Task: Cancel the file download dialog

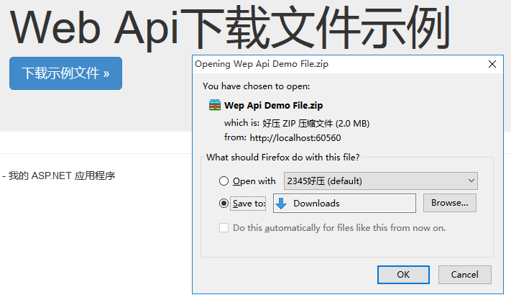Action: [465, 275]
